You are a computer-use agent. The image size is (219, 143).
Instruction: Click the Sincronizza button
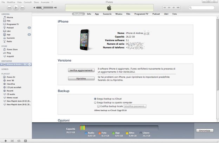[205, 131]
